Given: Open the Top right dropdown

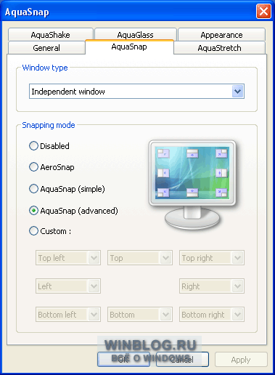Looking at the screenshot, I should tap(212, 258).
